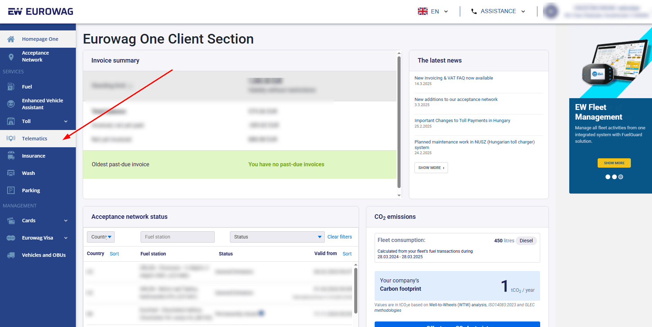Click the Oldest past-due invoice row
Image resolution: width=652 pixels, height=327 pixels.
(x=240, y=165)
